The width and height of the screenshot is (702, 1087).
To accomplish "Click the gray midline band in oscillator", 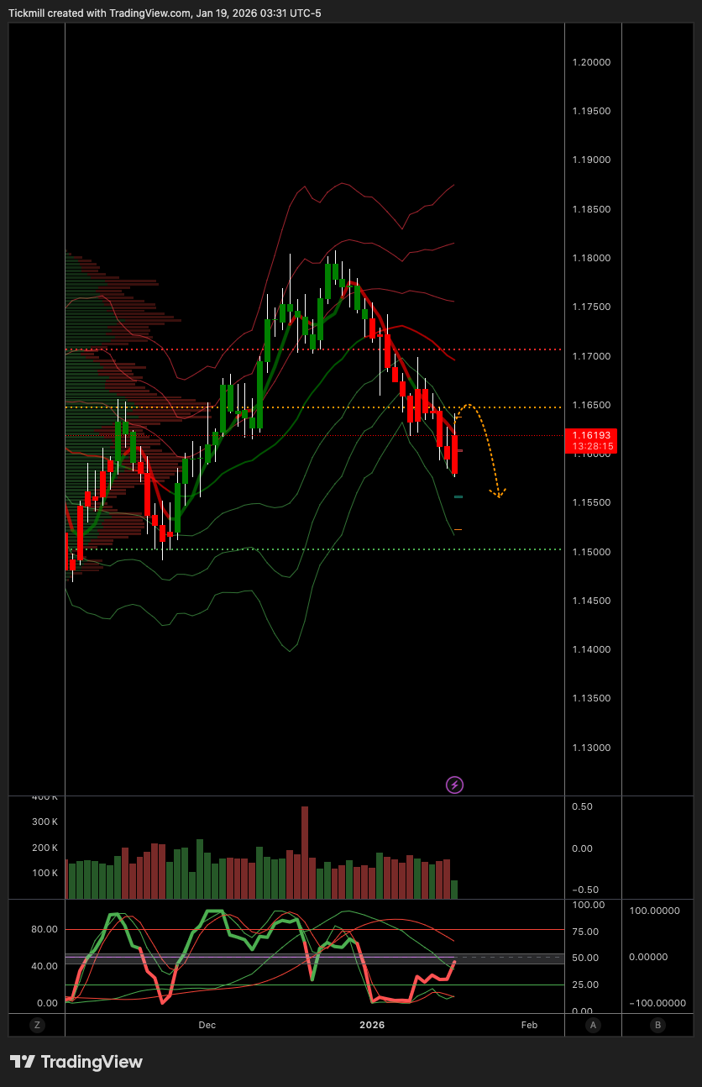I will point(252,958).
